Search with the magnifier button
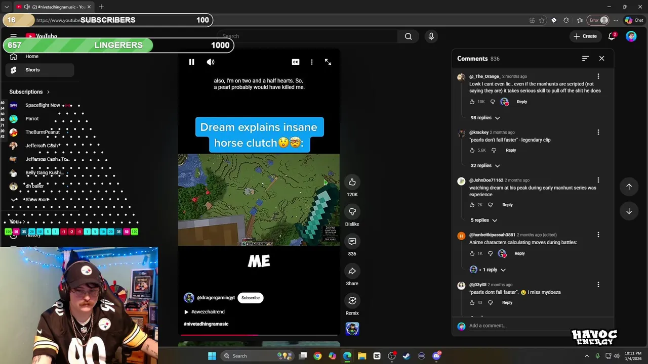 408,36
